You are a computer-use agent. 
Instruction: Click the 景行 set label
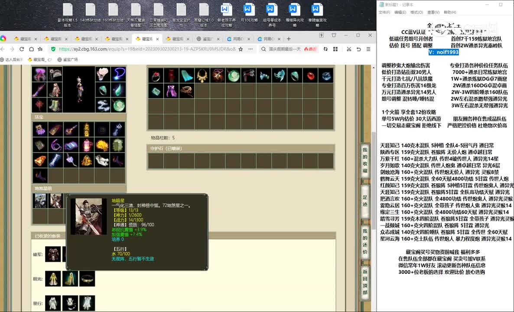(38, 303)
